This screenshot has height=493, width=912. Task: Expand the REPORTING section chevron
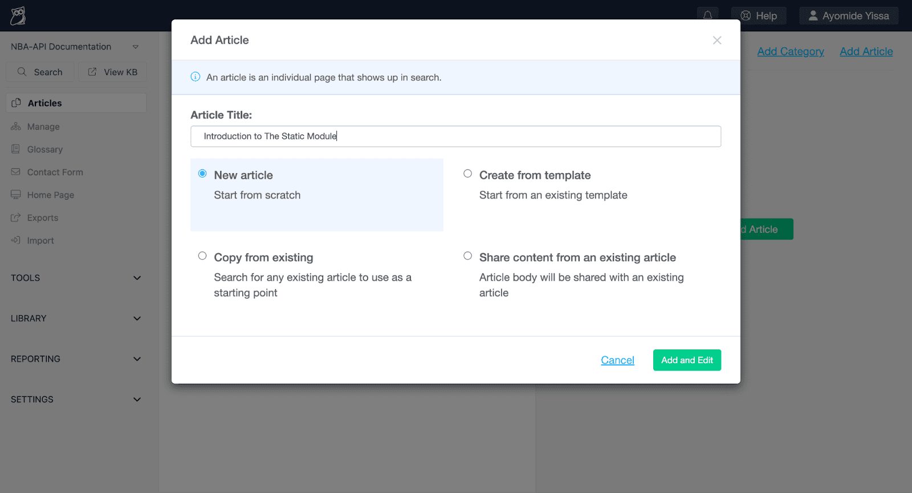click(137, 359)
